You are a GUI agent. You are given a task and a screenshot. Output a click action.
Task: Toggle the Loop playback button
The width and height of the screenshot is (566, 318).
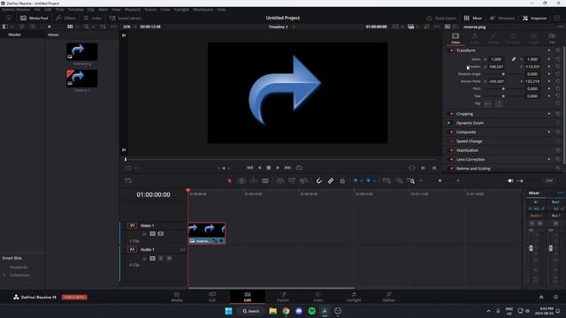299,168
